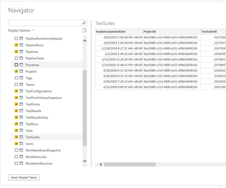Click cell with TestSuiteSK 2373631
Viewport: 226px width, 188px height.
213,59
